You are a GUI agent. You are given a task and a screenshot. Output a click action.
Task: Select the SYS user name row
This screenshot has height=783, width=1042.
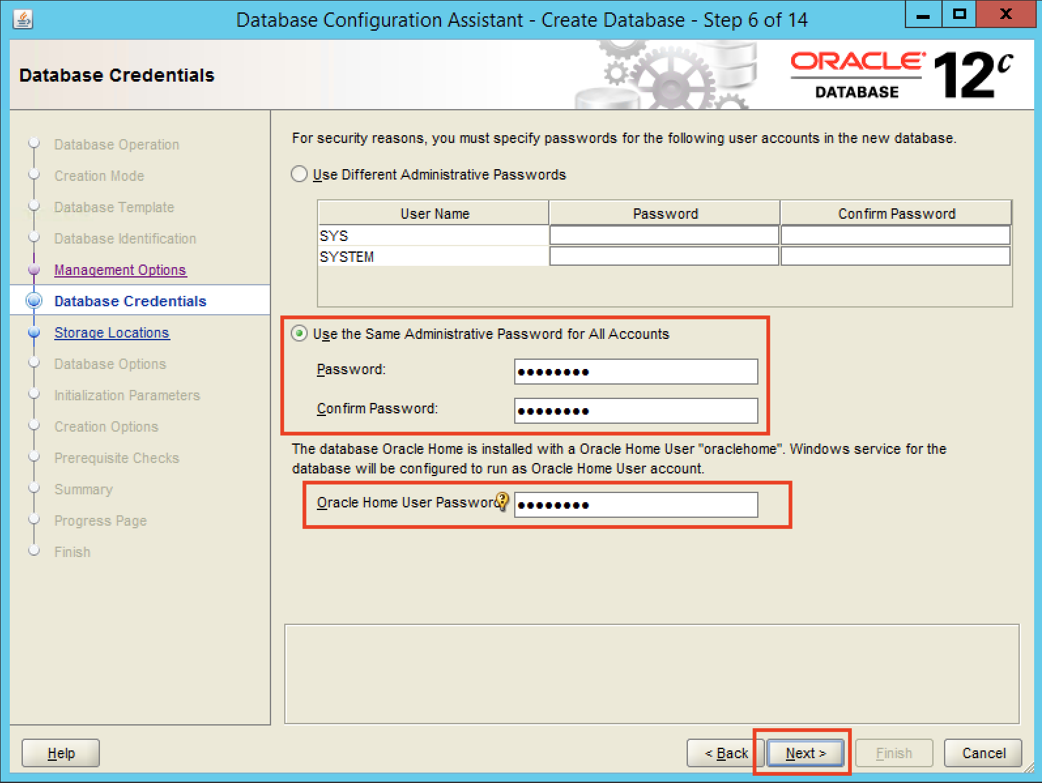tap(433, 235)
